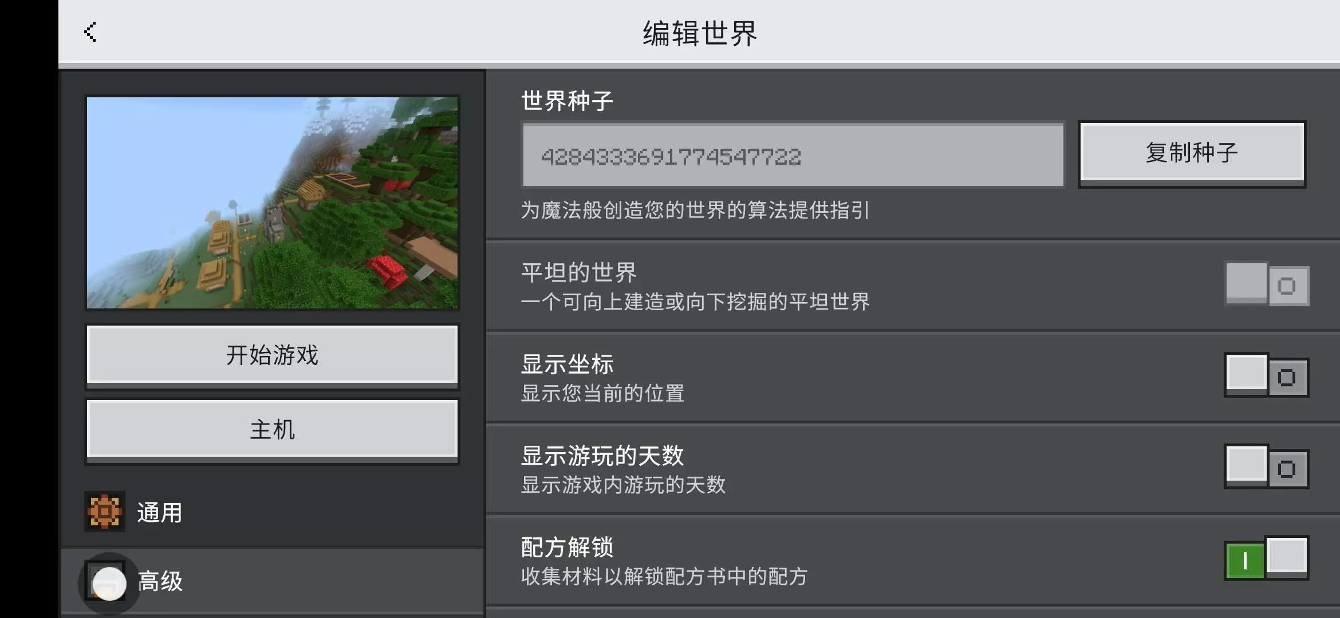The width and height of the screenshot is (1340, 618).
Task: Toggle the 平坦的世界 switch
Action: (1266, 284)
